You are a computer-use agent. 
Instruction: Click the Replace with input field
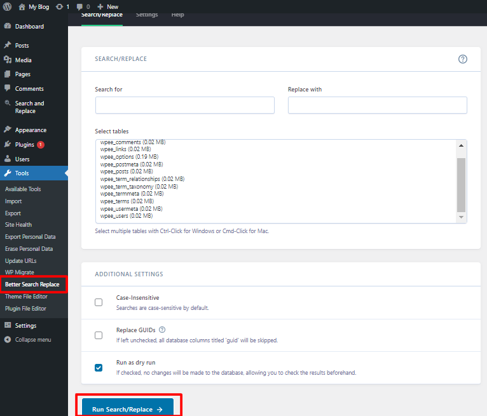click(378, 105)
